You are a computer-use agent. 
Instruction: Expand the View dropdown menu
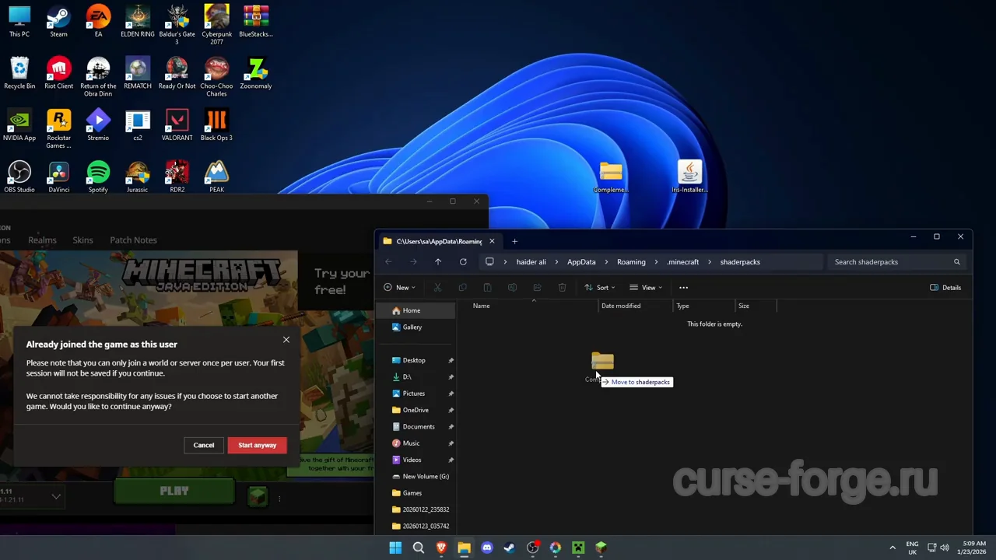(x=646, y=288)
